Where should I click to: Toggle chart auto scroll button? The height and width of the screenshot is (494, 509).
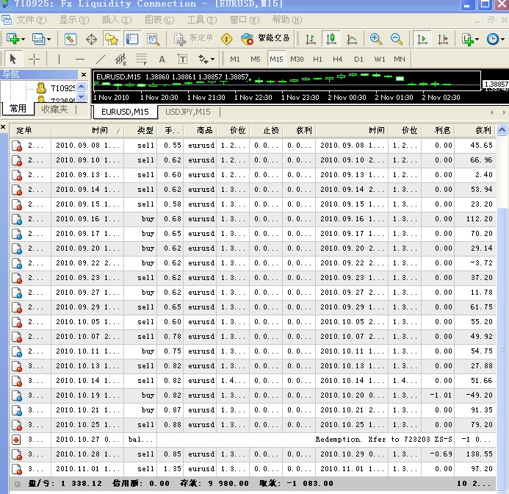point(422,39)
